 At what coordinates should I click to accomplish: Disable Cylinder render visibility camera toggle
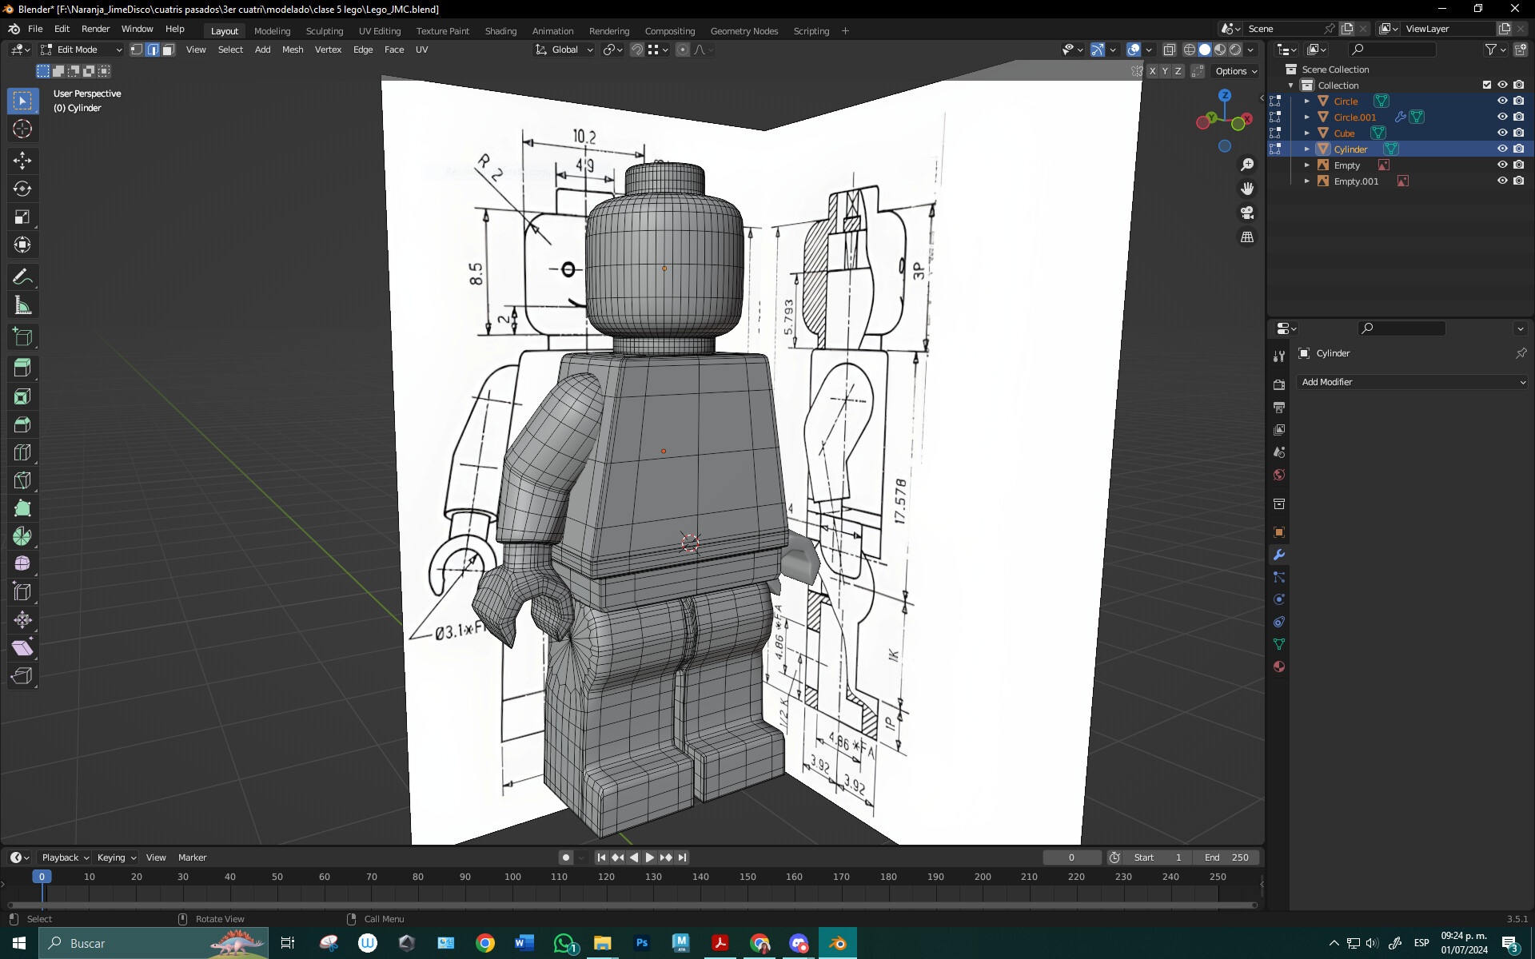(x=1518, y=149)
